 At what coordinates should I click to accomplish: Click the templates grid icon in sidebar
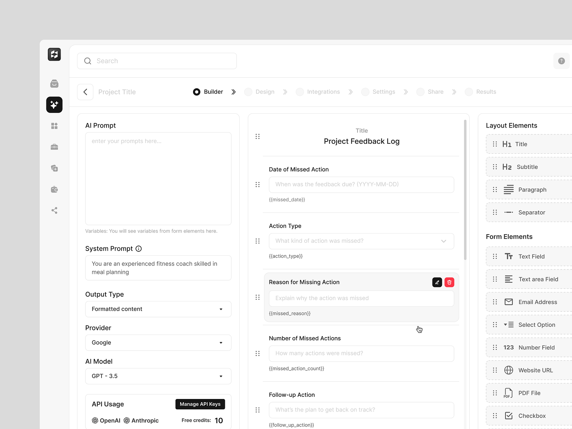click(54, 125)
